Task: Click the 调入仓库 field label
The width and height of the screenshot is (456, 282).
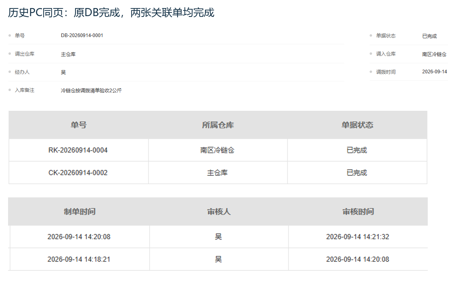Action: pyautogui.click(x=386, y=54)
